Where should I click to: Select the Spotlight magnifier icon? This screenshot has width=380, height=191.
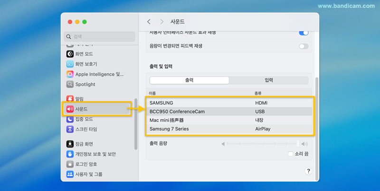pos(70,84)
